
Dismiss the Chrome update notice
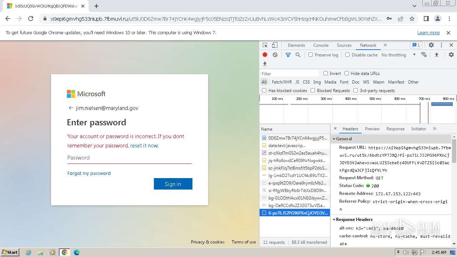(448, 32)
